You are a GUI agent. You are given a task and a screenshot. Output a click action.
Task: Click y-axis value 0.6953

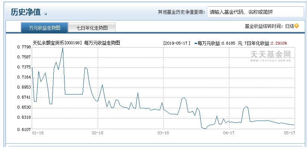pyautogui.click(x=24, y=87)
